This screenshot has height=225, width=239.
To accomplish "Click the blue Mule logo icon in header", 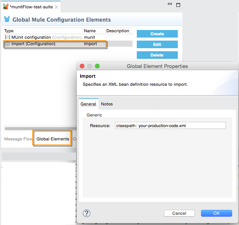I will (7, 19).
